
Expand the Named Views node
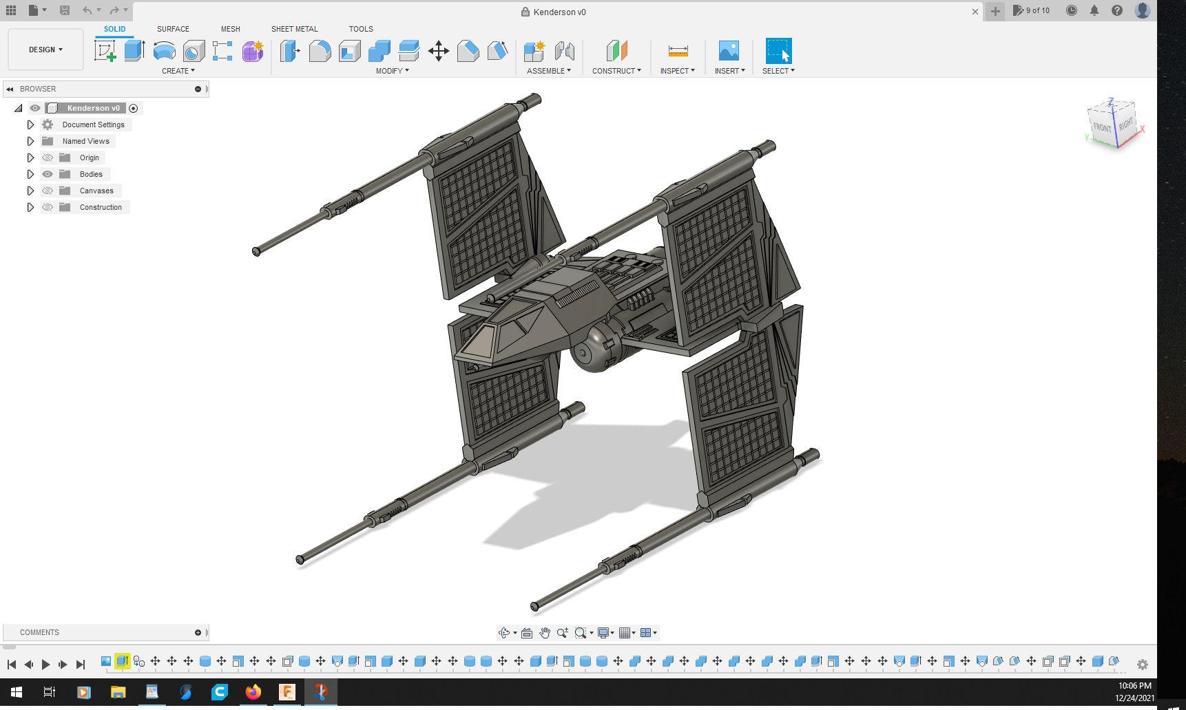(30, 141)
